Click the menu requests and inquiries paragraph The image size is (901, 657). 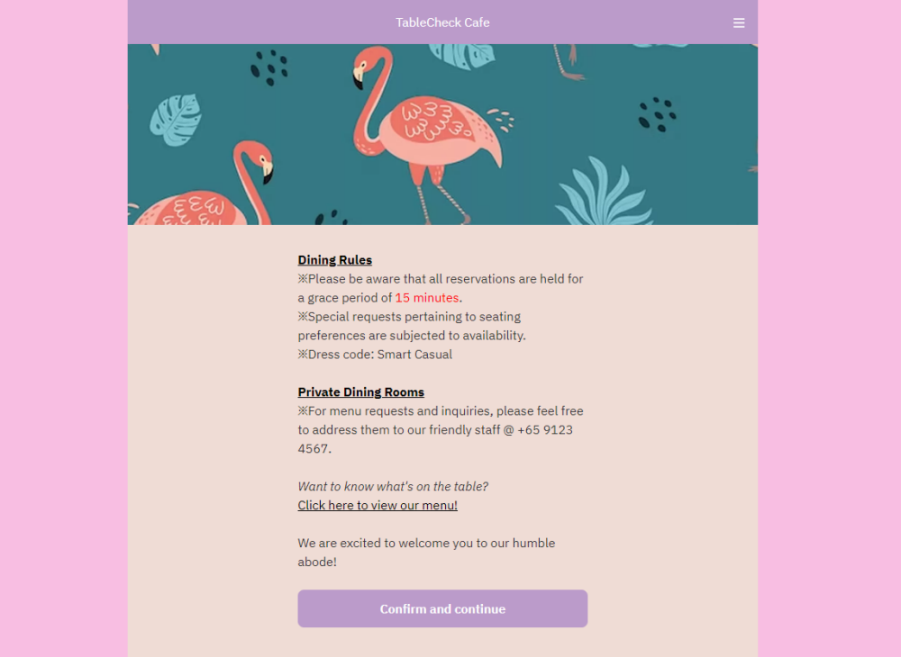[x=441, y=430]
